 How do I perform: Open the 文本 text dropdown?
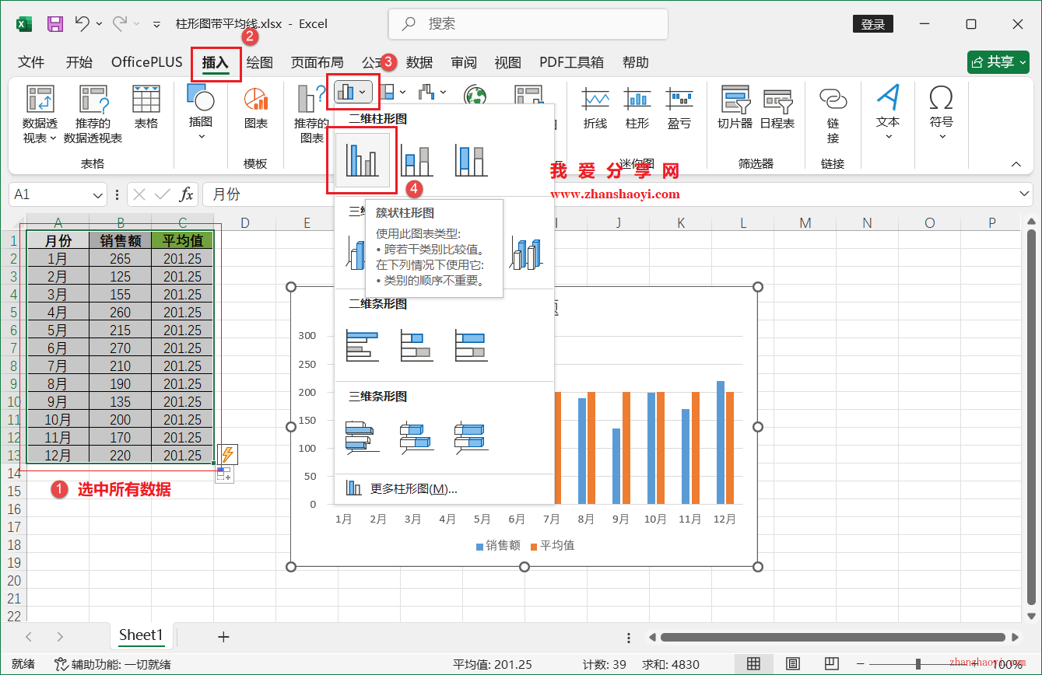[888, 113]
